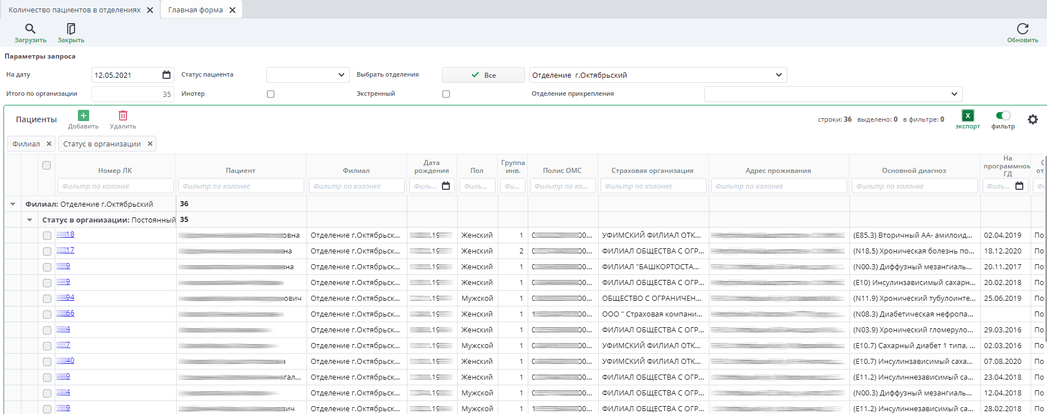1047x414 pixels.
Task: Sort by Дата рождения column header
Action: (x=432, y=167)
